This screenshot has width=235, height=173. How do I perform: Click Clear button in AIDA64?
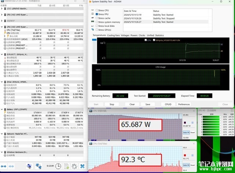pos(132,104)
